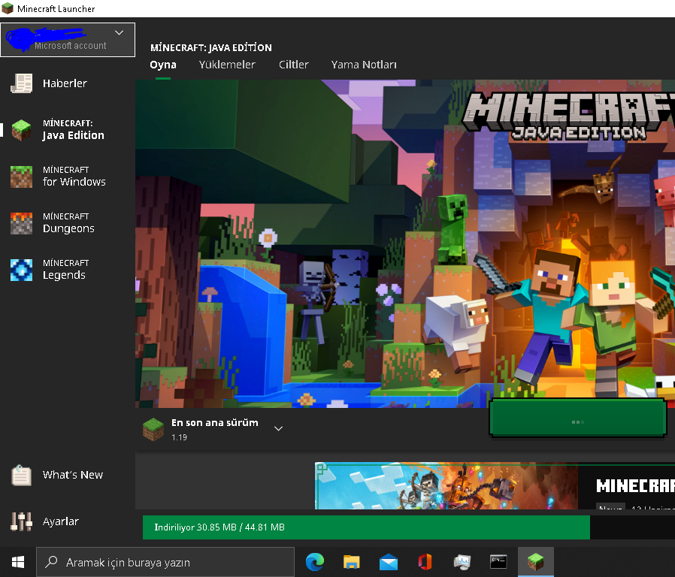Select Minecraft Dungeons in the sidebar
This screenshot has height=577, width=675.
point(68,223)
